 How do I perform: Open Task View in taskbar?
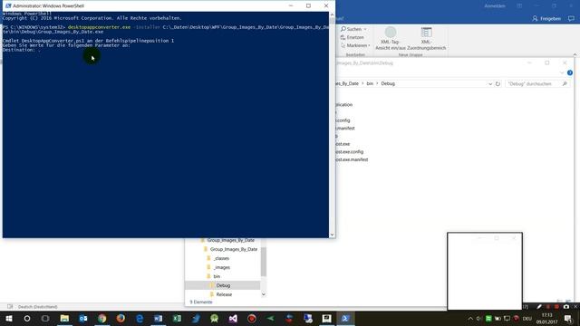[x=45, y=318]
